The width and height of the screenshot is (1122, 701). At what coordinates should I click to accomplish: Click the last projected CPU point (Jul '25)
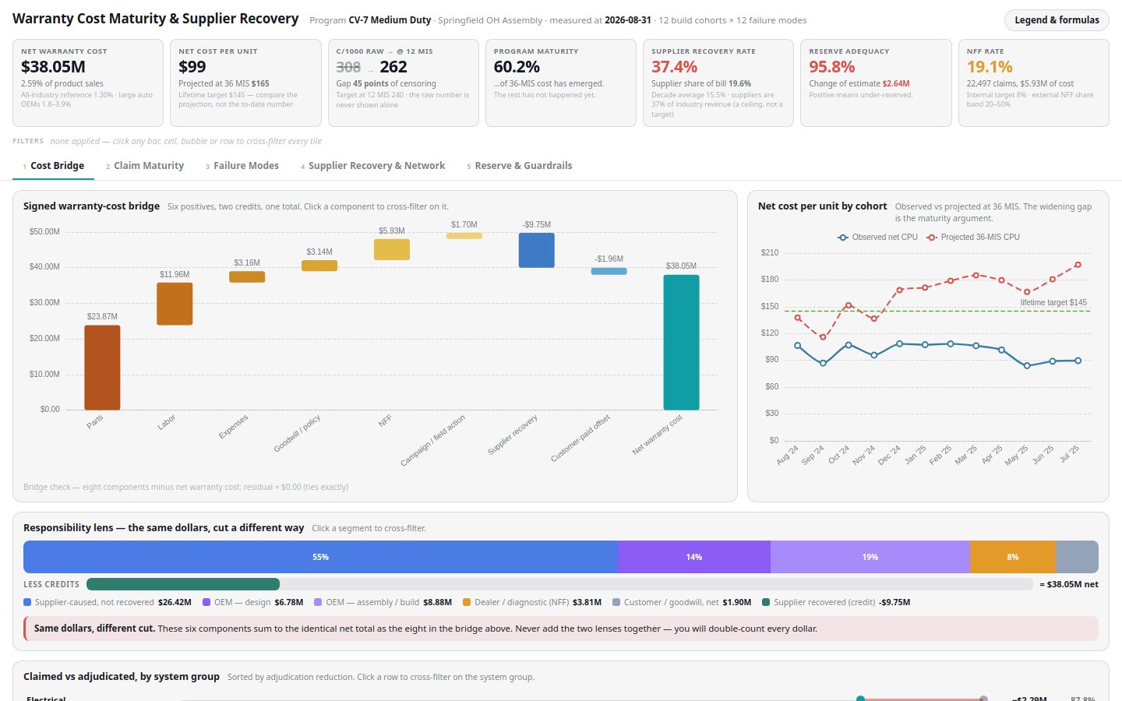pos(1078,265)
